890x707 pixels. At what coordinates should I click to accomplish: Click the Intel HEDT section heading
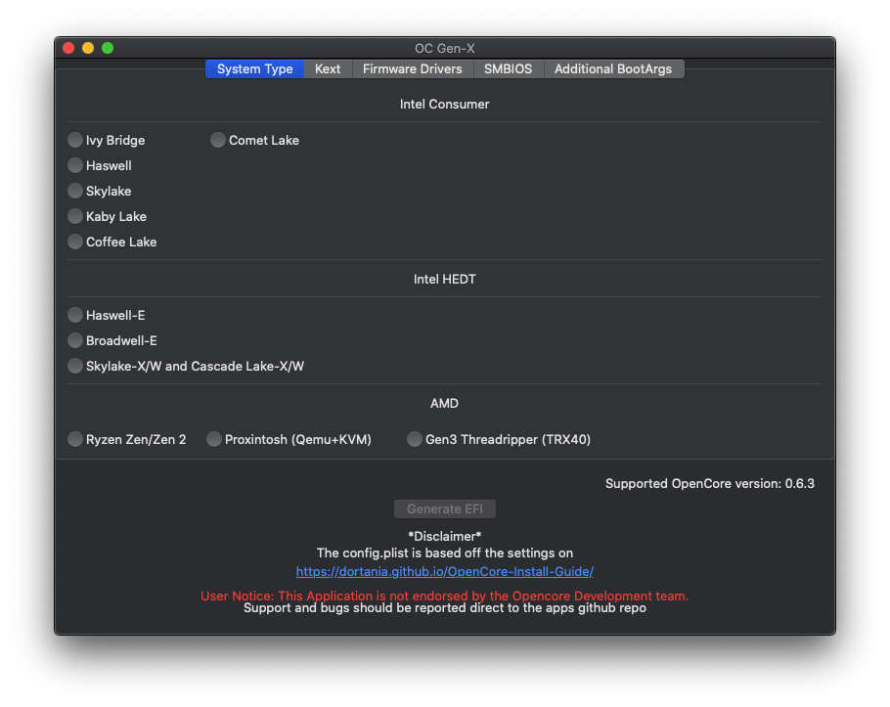coord(444,279)
